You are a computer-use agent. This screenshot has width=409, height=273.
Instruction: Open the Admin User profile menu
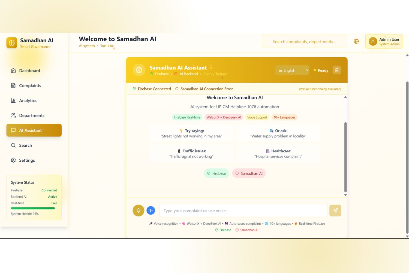click(x=384, y=41)
